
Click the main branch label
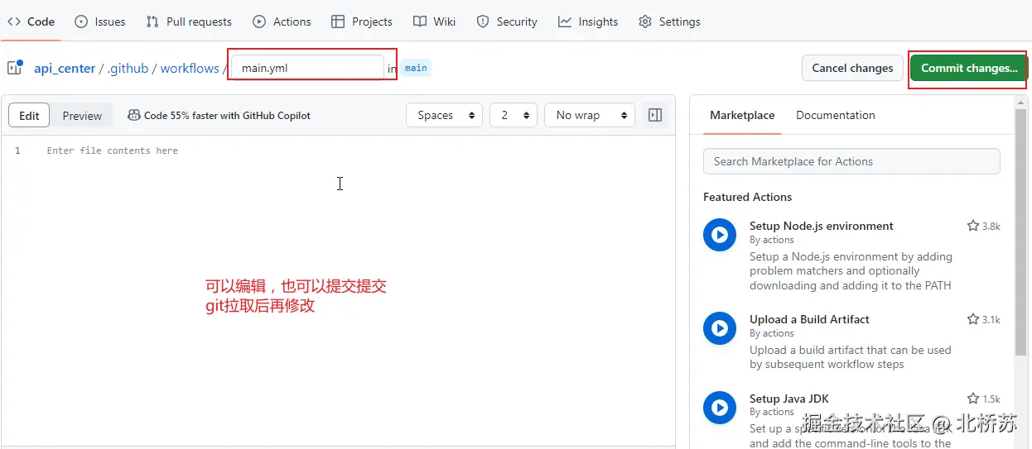pyautogui.click(x=416, y=68)
